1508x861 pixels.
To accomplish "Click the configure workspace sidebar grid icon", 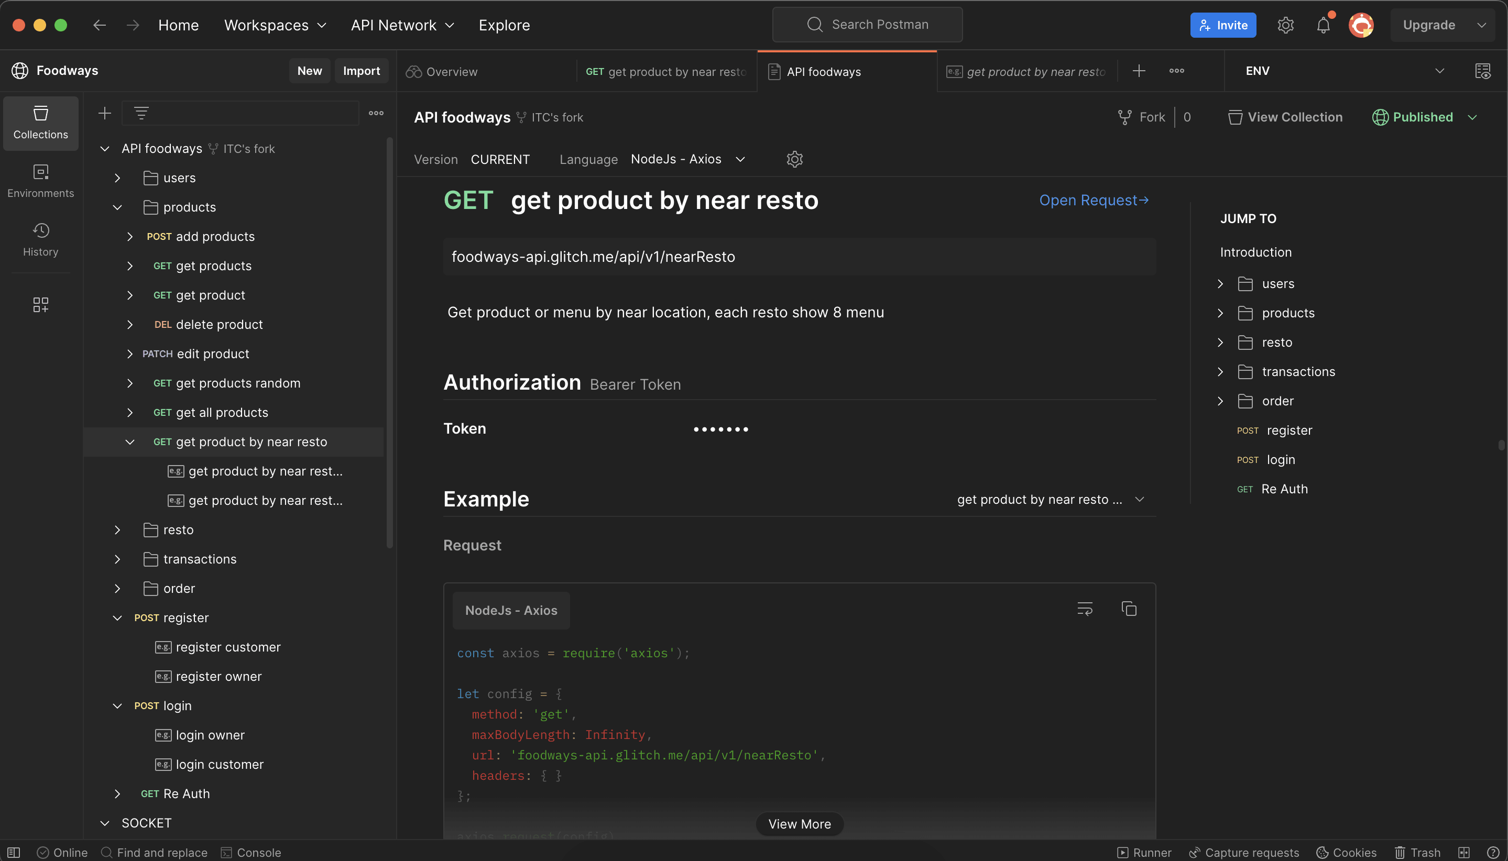I will [40, 304].
